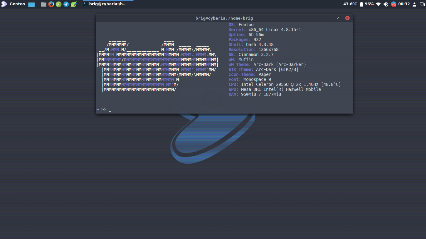Minimize the terminal window

click(x=329, y=18)
